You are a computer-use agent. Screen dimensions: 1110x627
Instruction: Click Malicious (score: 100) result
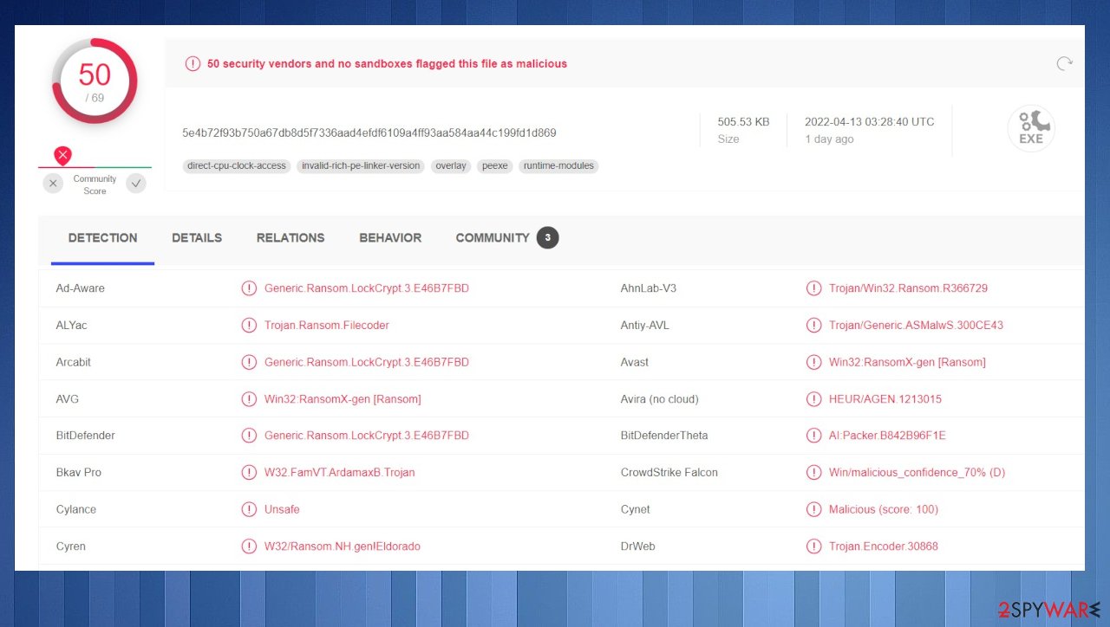[884, 509]
